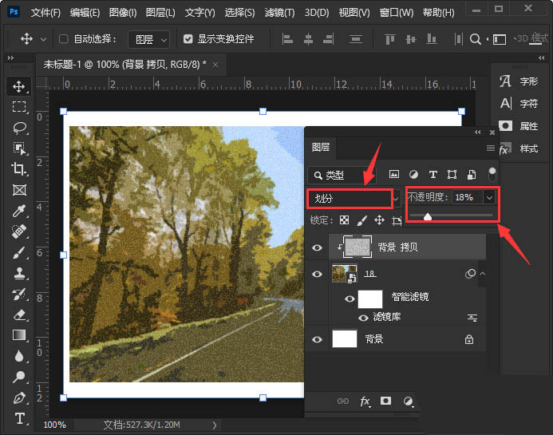Open the 文件(F) menu
This screenshot has height=435, width=553.
[45, 13]
